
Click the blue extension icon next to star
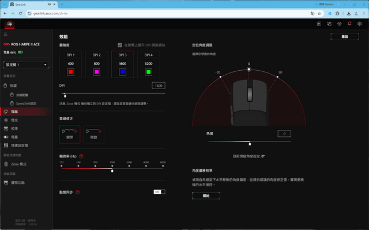click(x=330, y=13)
